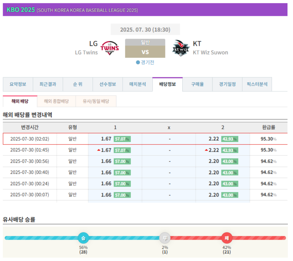
Task: Click the 56% (28) win rate label
Action: pyautogui.click(x=83, y=250)
